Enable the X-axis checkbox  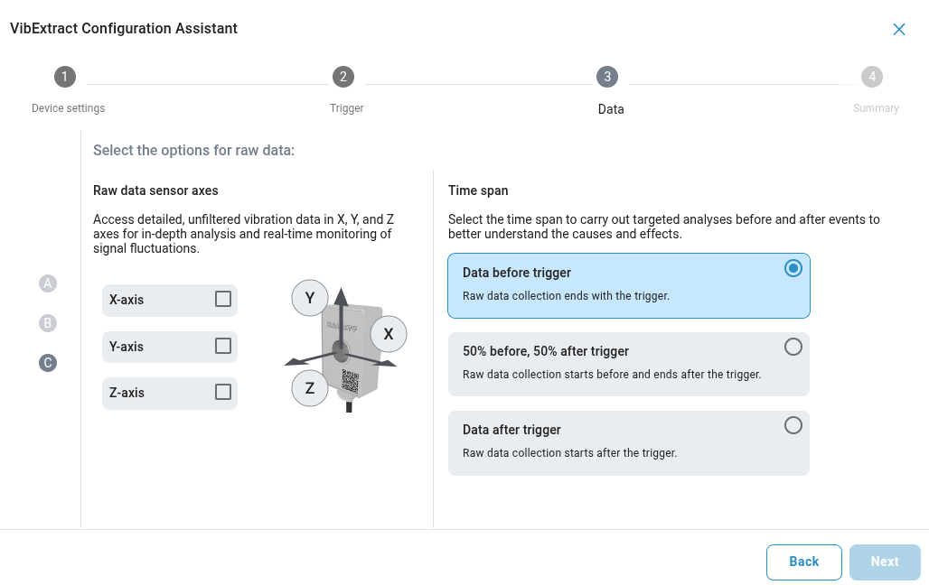coord(222,299)
